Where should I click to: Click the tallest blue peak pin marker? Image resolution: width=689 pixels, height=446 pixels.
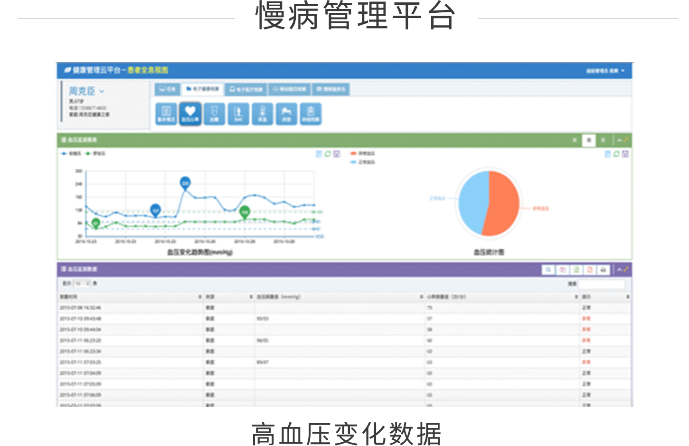[x=185, y=183]
